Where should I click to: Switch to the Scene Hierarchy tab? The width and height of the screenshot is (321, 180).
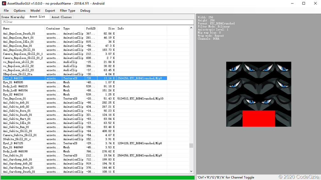tap(13, 17)
